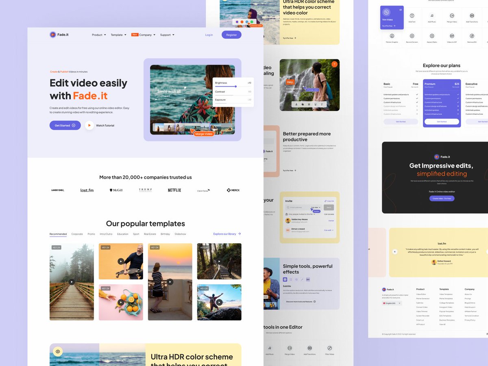Pick the green color dot on beach image
This screenshot has height=366, width=488.
click(x=252, y=22)
